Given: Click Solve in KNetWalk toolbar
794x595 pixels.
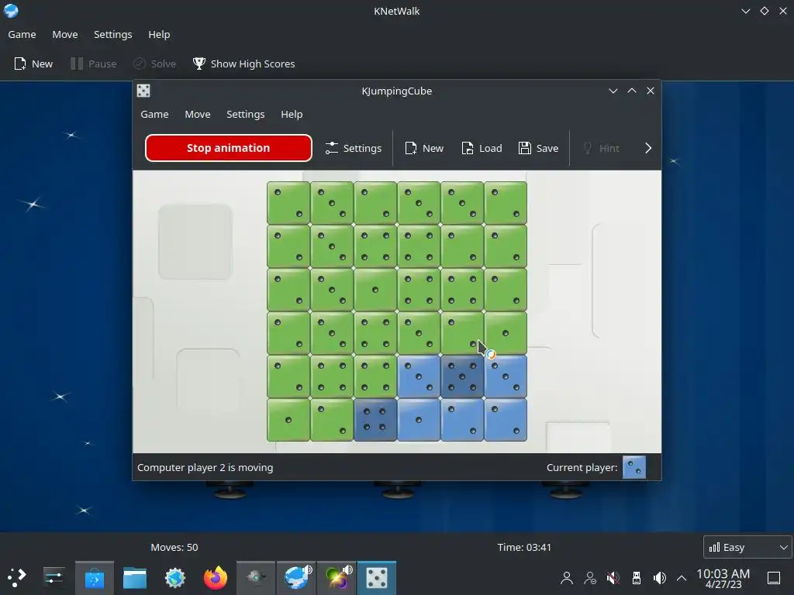Looking at the screenshot, I should point(154,64).
